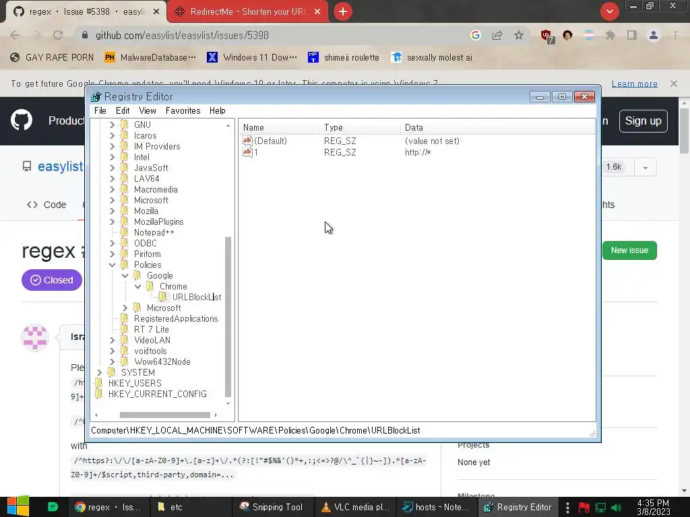
Task: Expand the Microsoft key under Policies
Action: click(125, 308)
